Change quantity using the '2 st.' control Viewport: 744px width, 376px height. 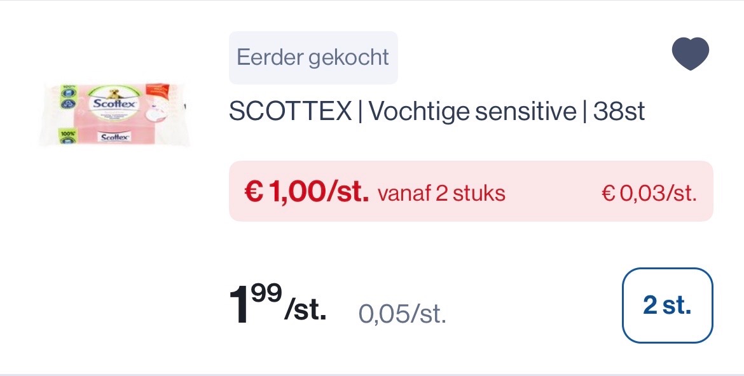click(x=667, y=305)
